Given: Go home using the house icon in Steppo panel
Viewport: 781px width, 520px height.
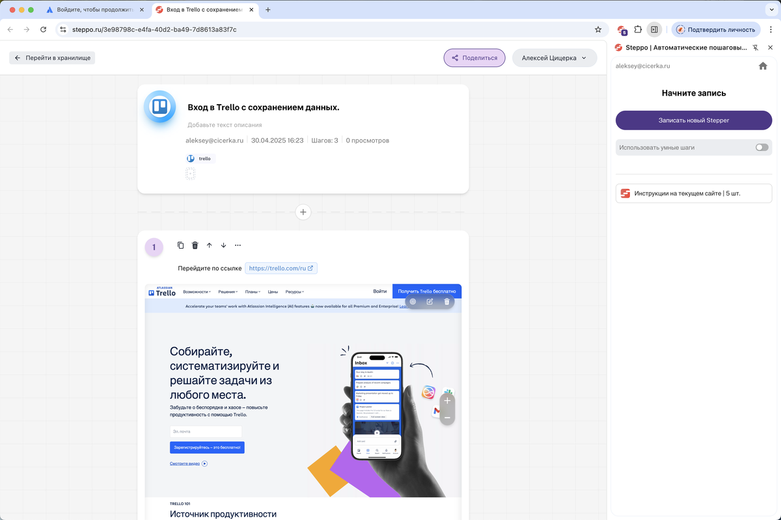Looking at the screenshot, I should pos(763,66).
